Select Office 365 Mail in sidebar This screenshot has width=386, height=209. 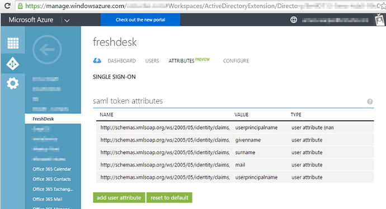point(48,199)
